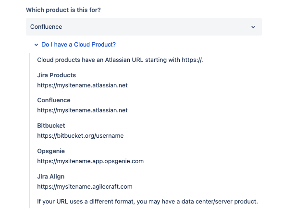This screenshot has height=216, width=296.
Task: Click the 'Opsgenie' heading
Action: point(51,151)
